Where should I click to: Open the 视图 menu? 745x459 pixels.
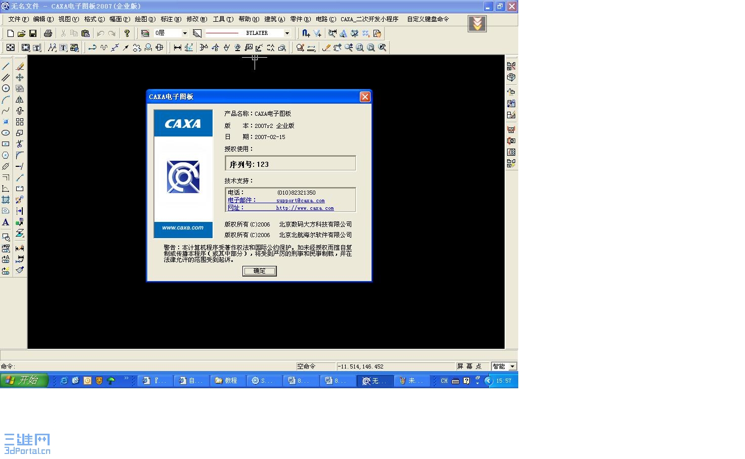[x=68, y=19]
